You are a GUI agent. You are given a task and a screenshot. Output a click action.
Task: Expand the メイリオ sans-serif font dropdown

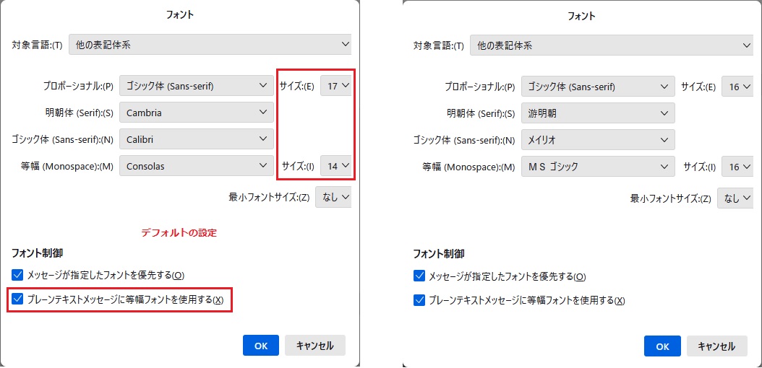click(597, 139)
